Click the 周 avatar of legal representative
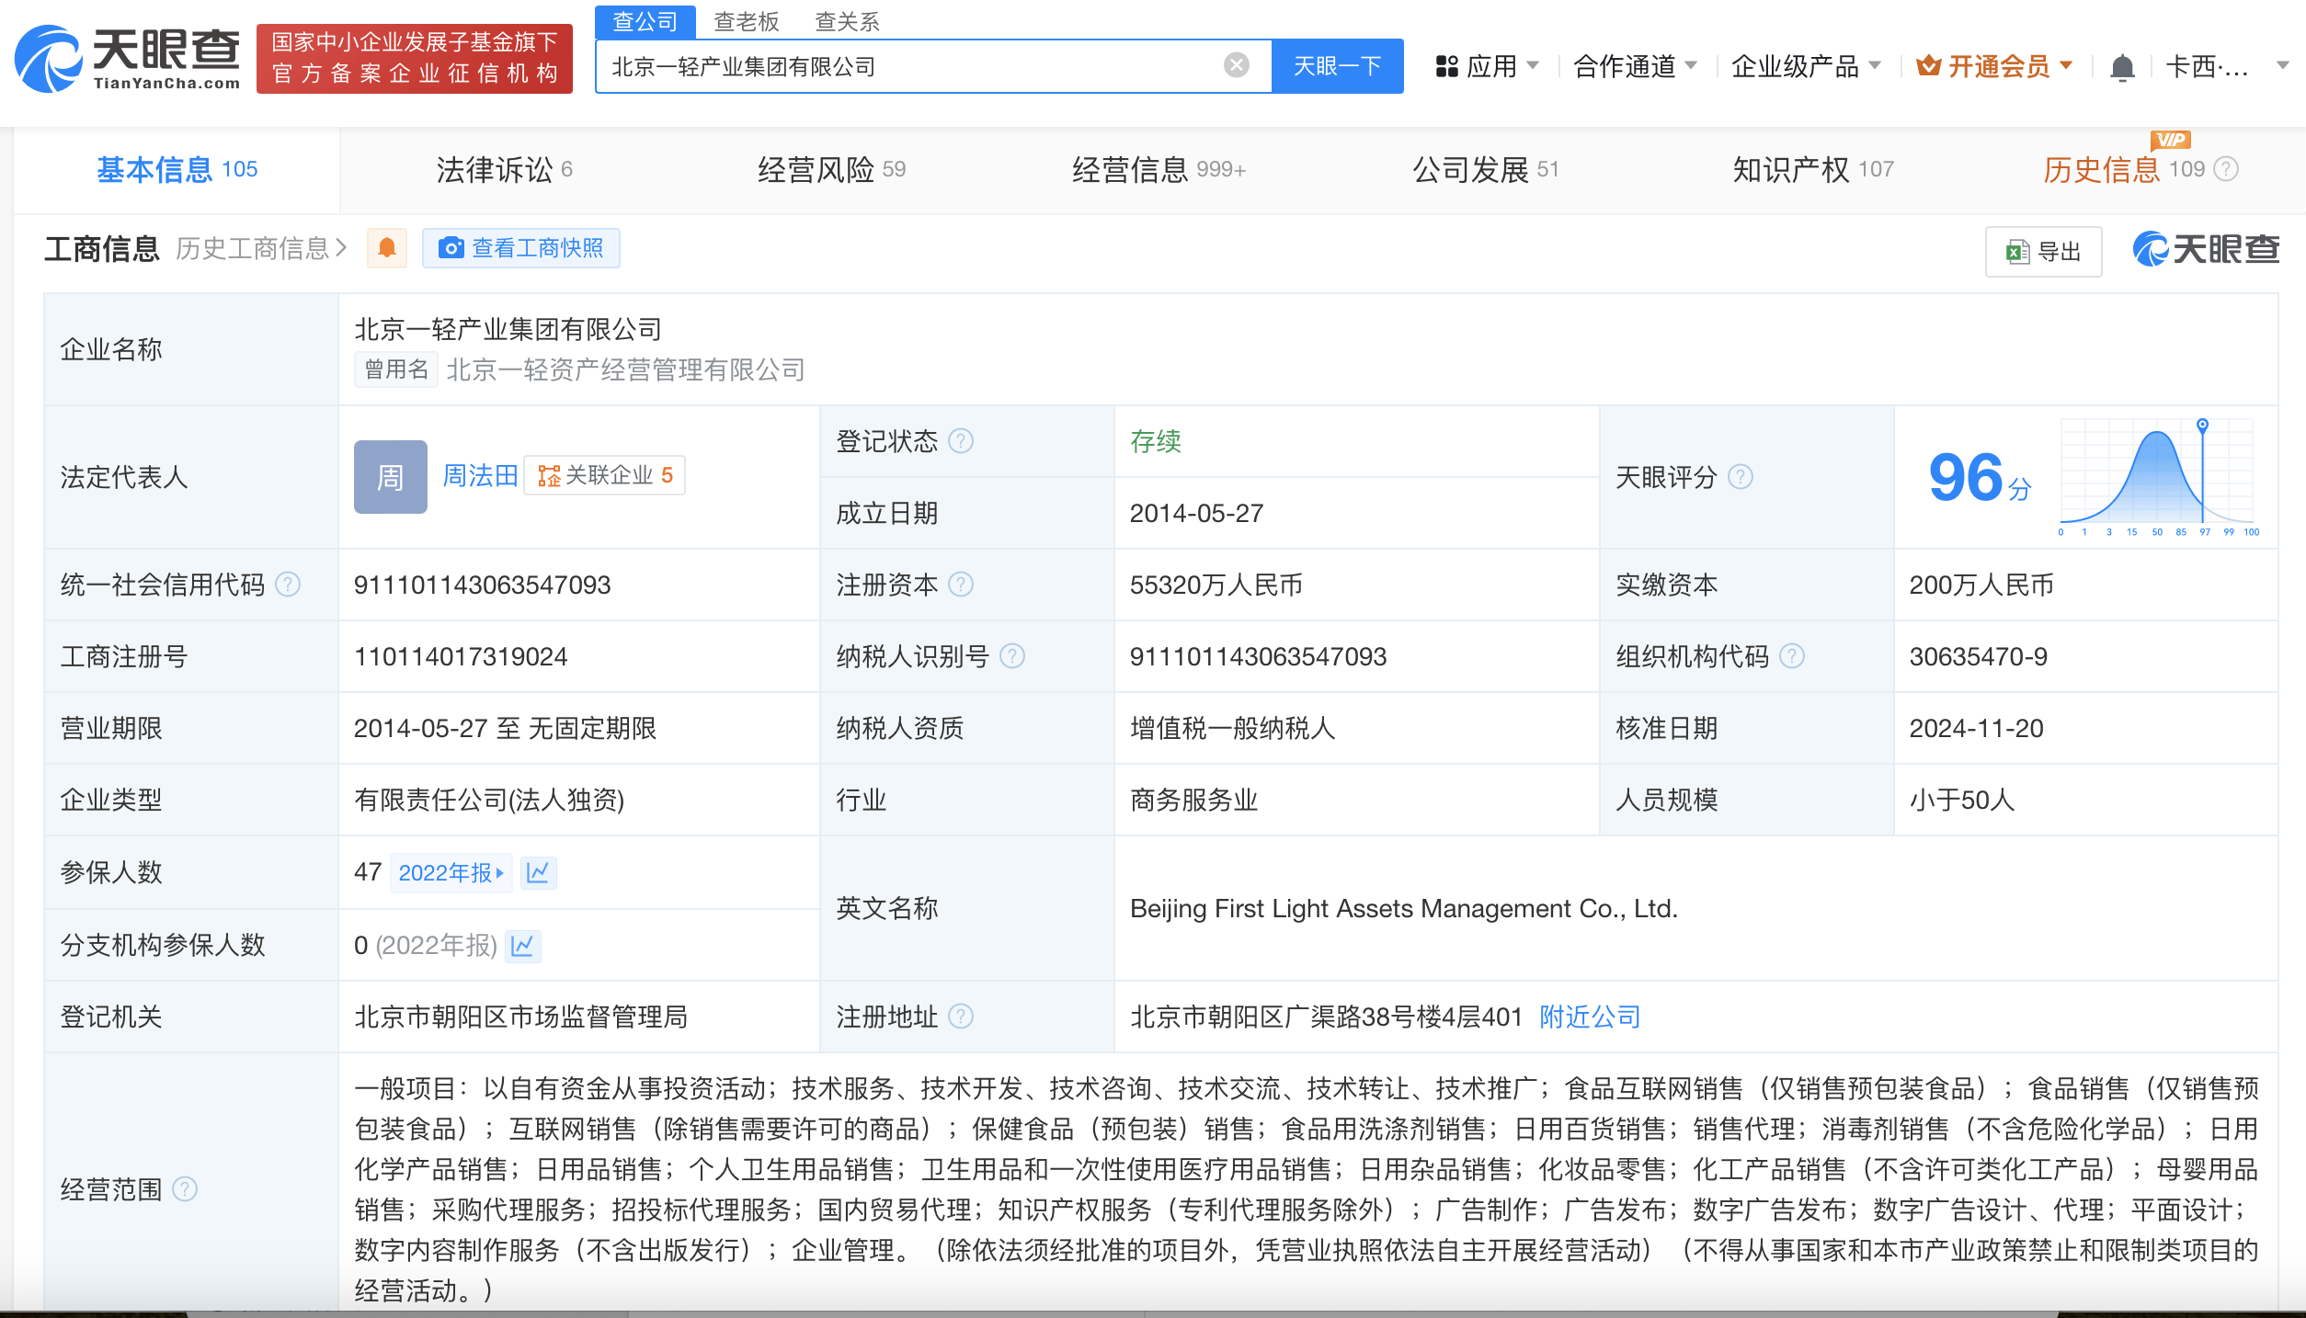Screen dimensions: 2306x1318 (390, 477)
